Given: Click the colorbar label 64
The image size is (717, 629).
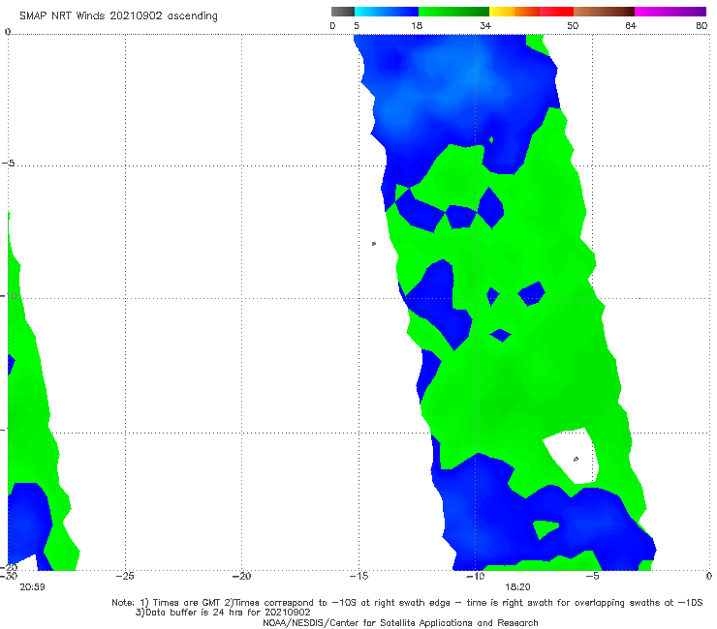Looking at the screenshot, I should coord(631,26).
